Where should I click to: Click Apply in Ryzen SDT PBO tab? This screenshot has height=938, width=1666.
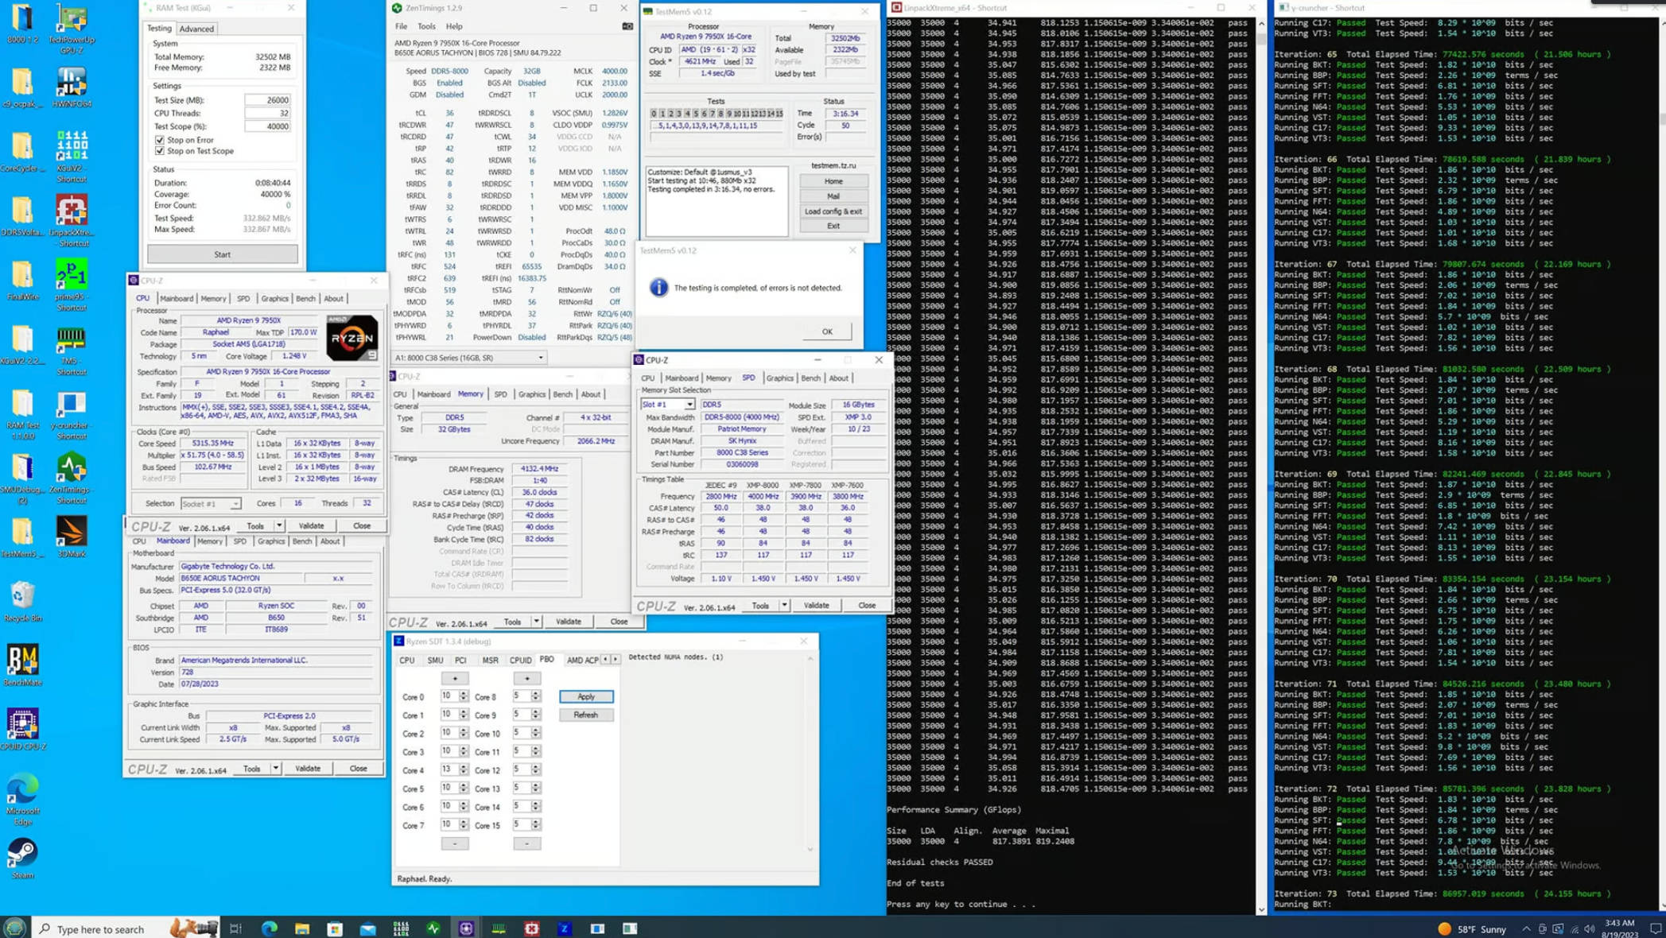[586, 696]
